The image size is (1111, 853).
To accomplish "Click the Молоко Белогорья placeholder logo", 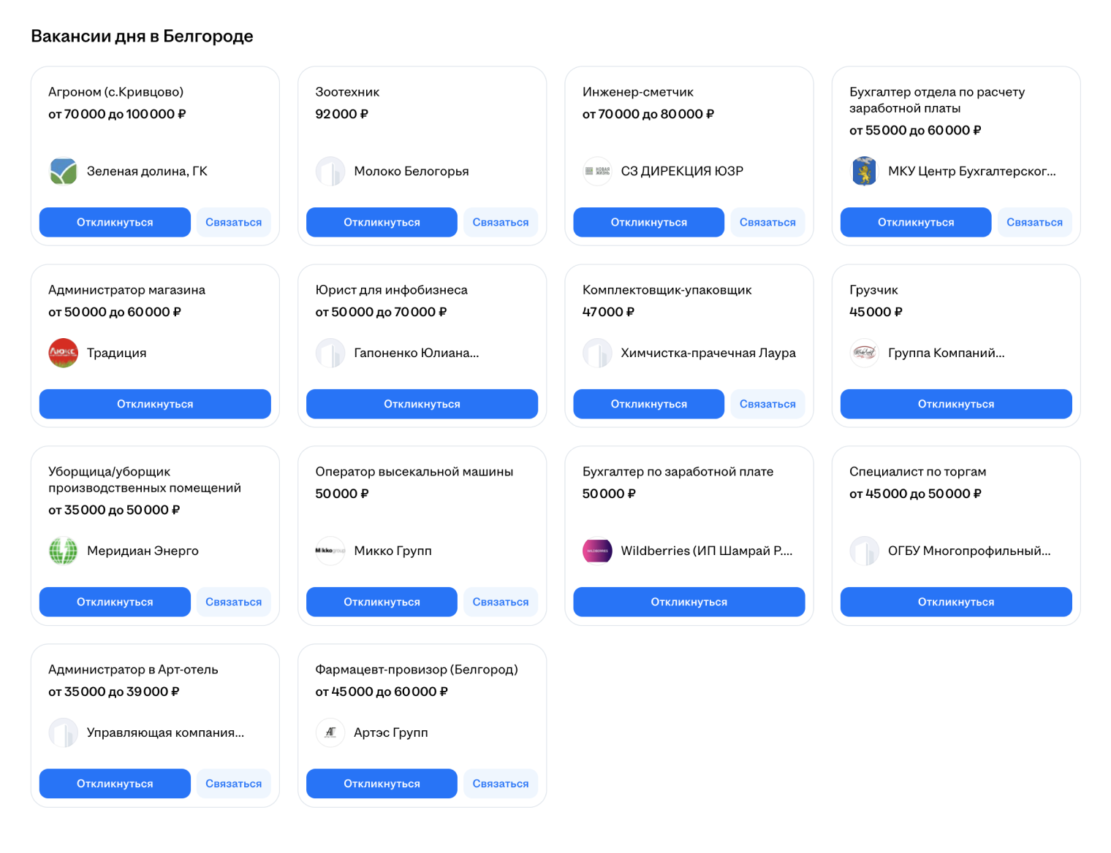I will tap(330, 172).
